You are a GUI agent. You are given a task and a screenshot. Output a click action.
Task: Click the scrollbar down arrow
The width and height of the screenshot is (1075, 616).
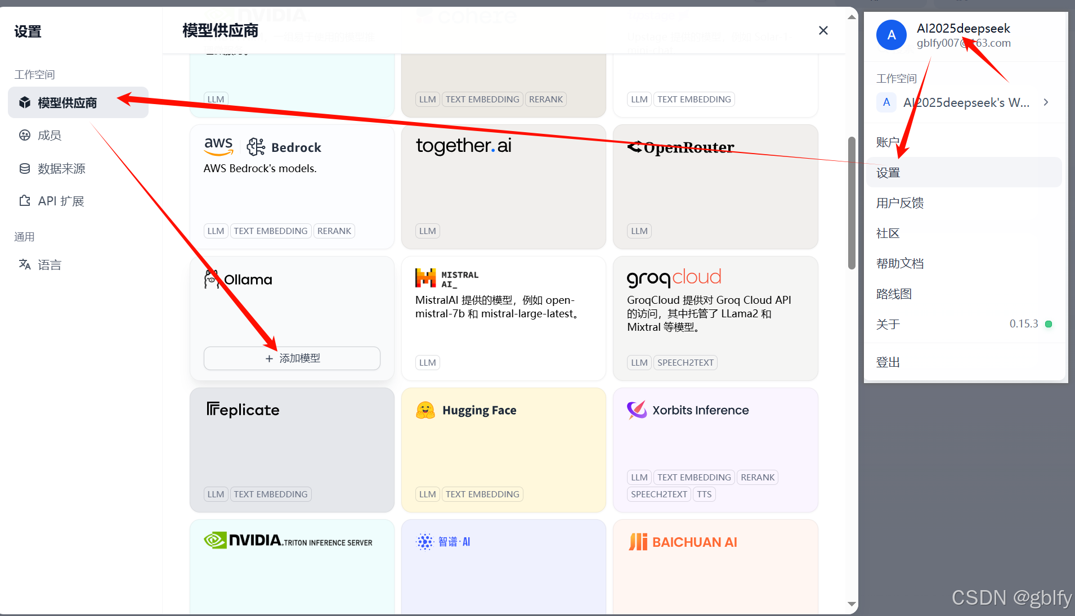coord(852,604)
